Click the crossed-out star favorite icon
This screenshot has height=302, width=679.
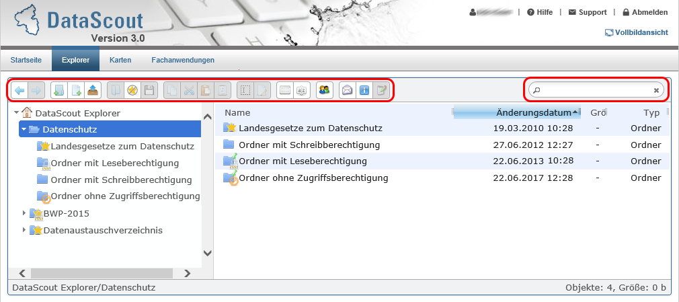coord(132,90)
